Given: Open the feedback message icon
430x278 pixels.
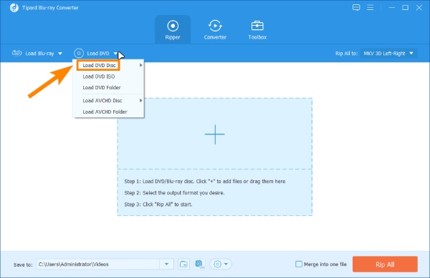Looking at the screenshot, I should click(356, 8).
